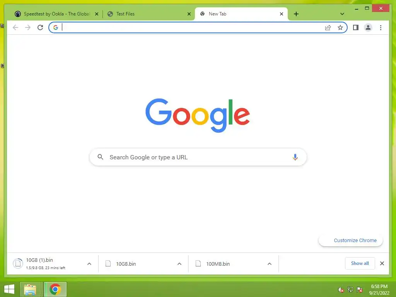
Task: Click the 10GB (1).bin download item
Action: pos(53,264)
